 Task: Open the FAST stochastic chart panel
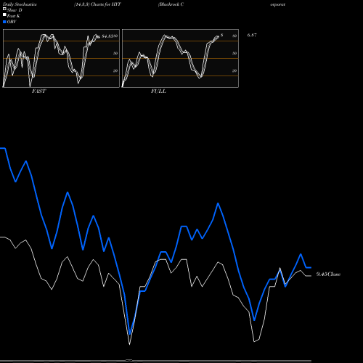tap(61, 58)
